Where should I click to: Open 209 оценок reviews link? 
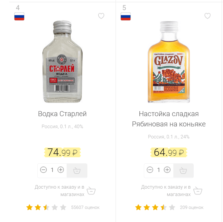tap(192, 208)
